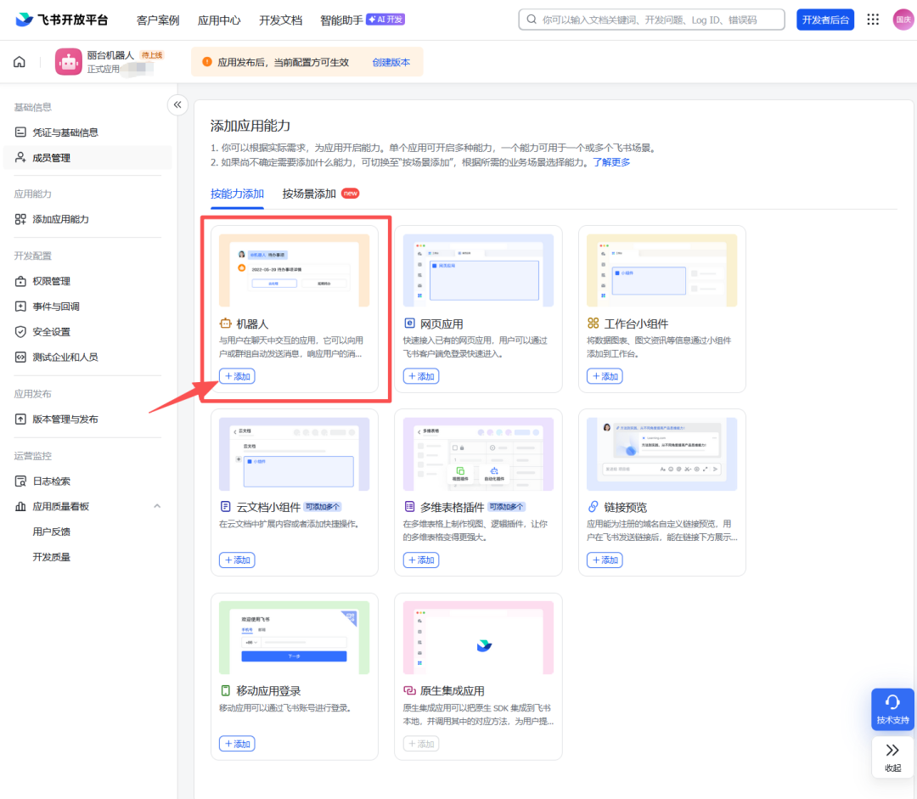Image resolution: width=917 pixels, height=799 pixels.
Task: Switch to the 按能力添加 tab
Action: [237, 194]
